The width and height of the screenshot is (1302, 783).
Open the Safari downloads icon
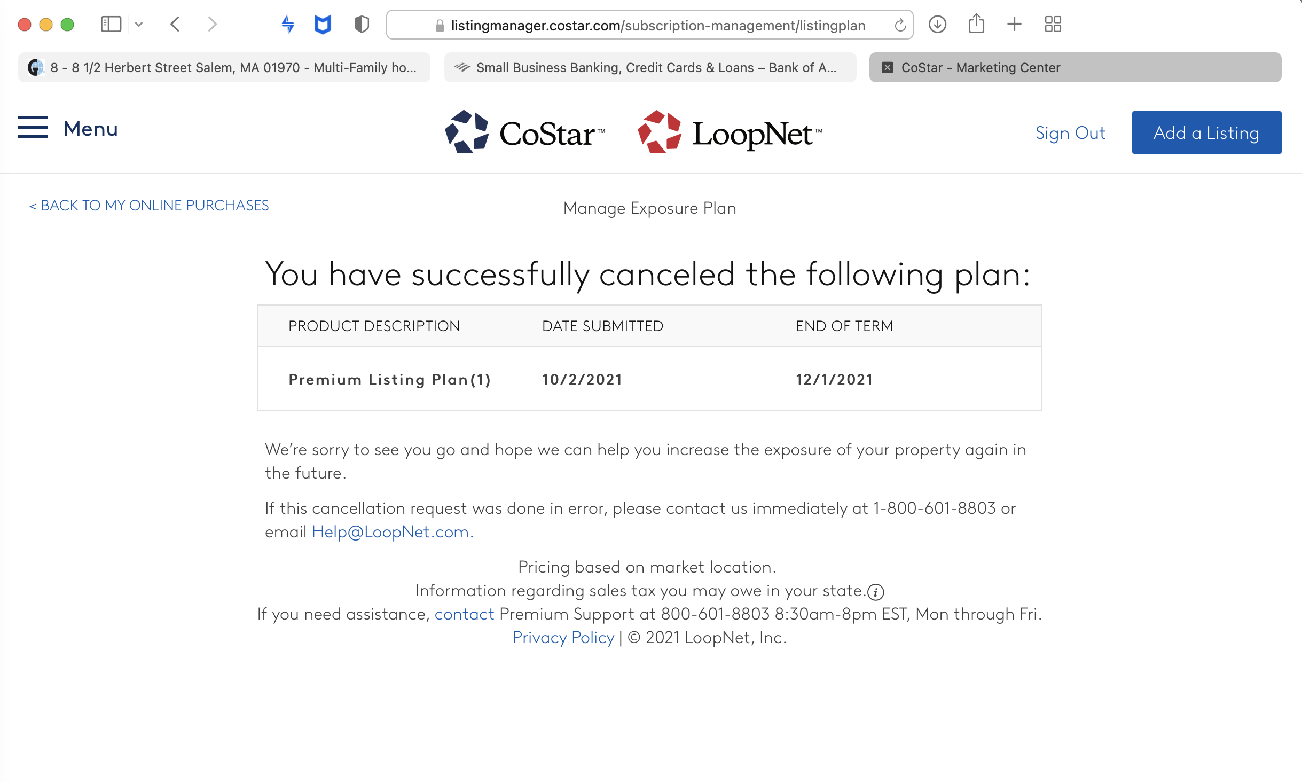coord(937,24)
